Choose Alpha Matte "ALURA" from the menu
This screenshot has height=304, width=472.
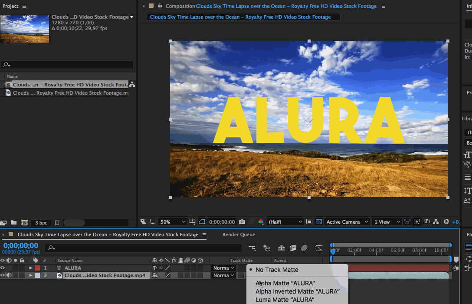pos(285,283)
